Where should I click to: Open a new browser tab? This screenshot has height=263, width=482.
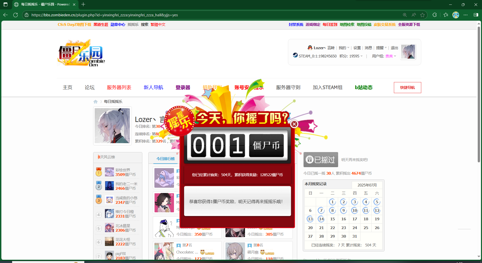click(x=83, y=5)
